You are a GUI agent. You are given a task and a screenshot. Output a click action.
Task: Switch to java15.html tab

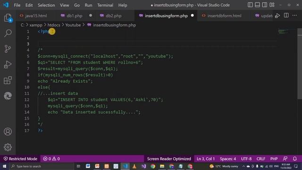coord(36,16)
